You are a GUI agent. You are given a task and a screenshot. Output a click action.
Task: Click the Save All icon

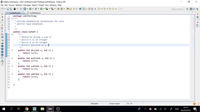coord(11,9)
